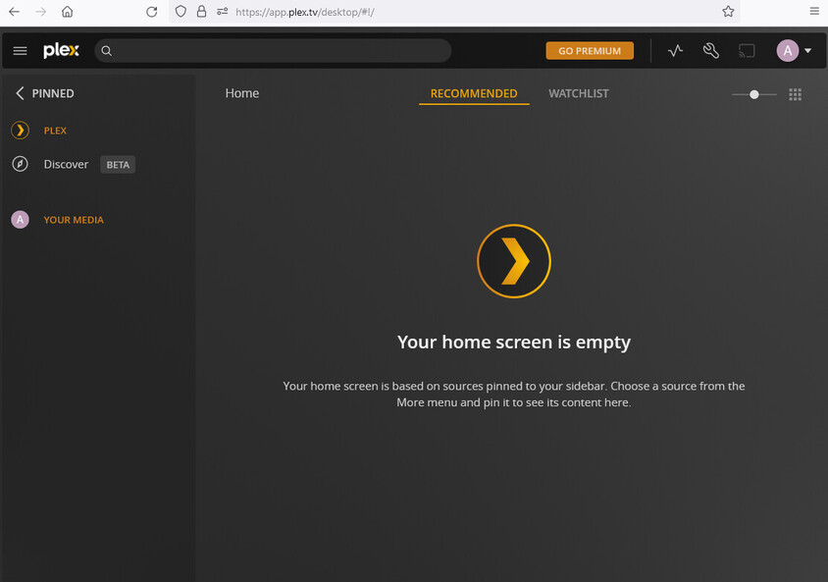Toggle the Plex sidebar hamburger menu
The image size is (828, 582).
[x=20, y=51]
